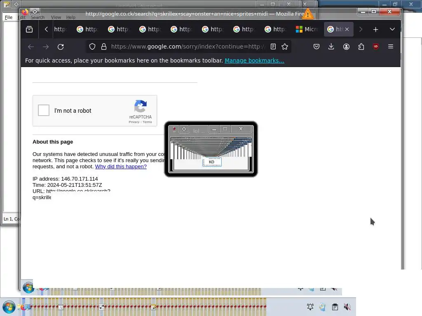Click the tray icon between bell and clipboard
The image size is (422, 316).
coord(322,307)
